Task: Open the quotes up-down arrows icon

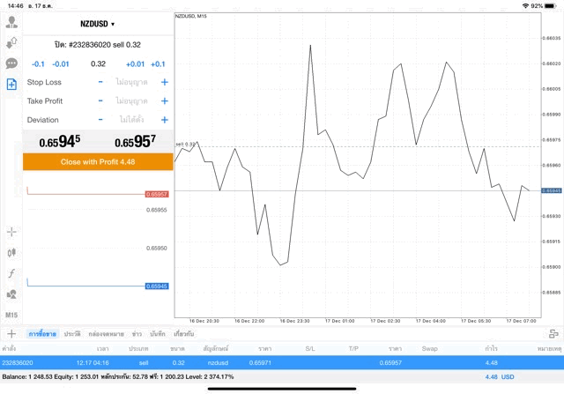Action: click(x=11, y=43)
